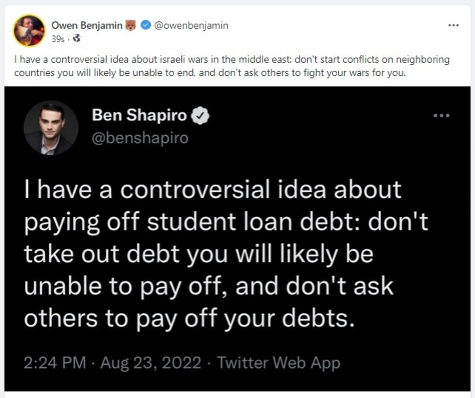Click the post text about israeli wars
475x398 pixels.
click(232, 66)
